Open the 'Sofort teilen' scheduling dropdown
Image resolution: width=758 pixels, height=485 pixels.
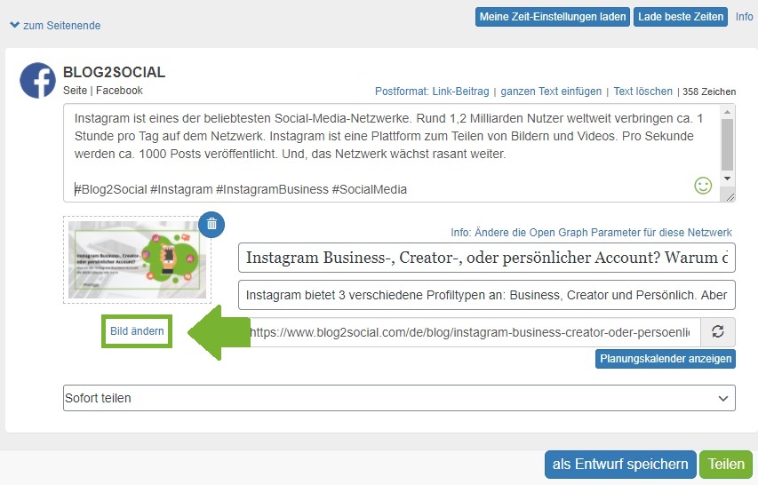tap(399, 398)
